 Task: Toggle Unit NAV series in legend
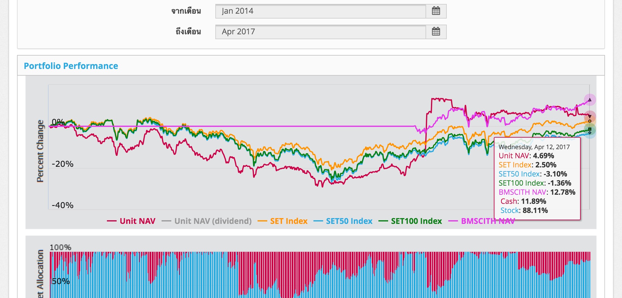pos(131,221)
